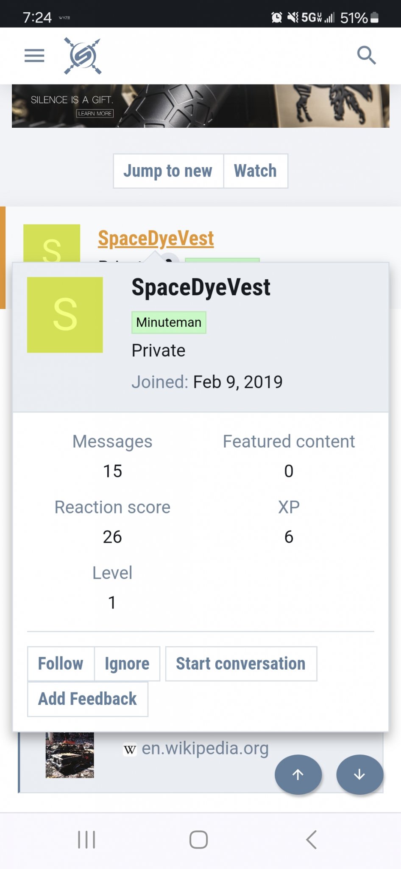
Task: Open the search magnifier icon
Action: [366, 56]
